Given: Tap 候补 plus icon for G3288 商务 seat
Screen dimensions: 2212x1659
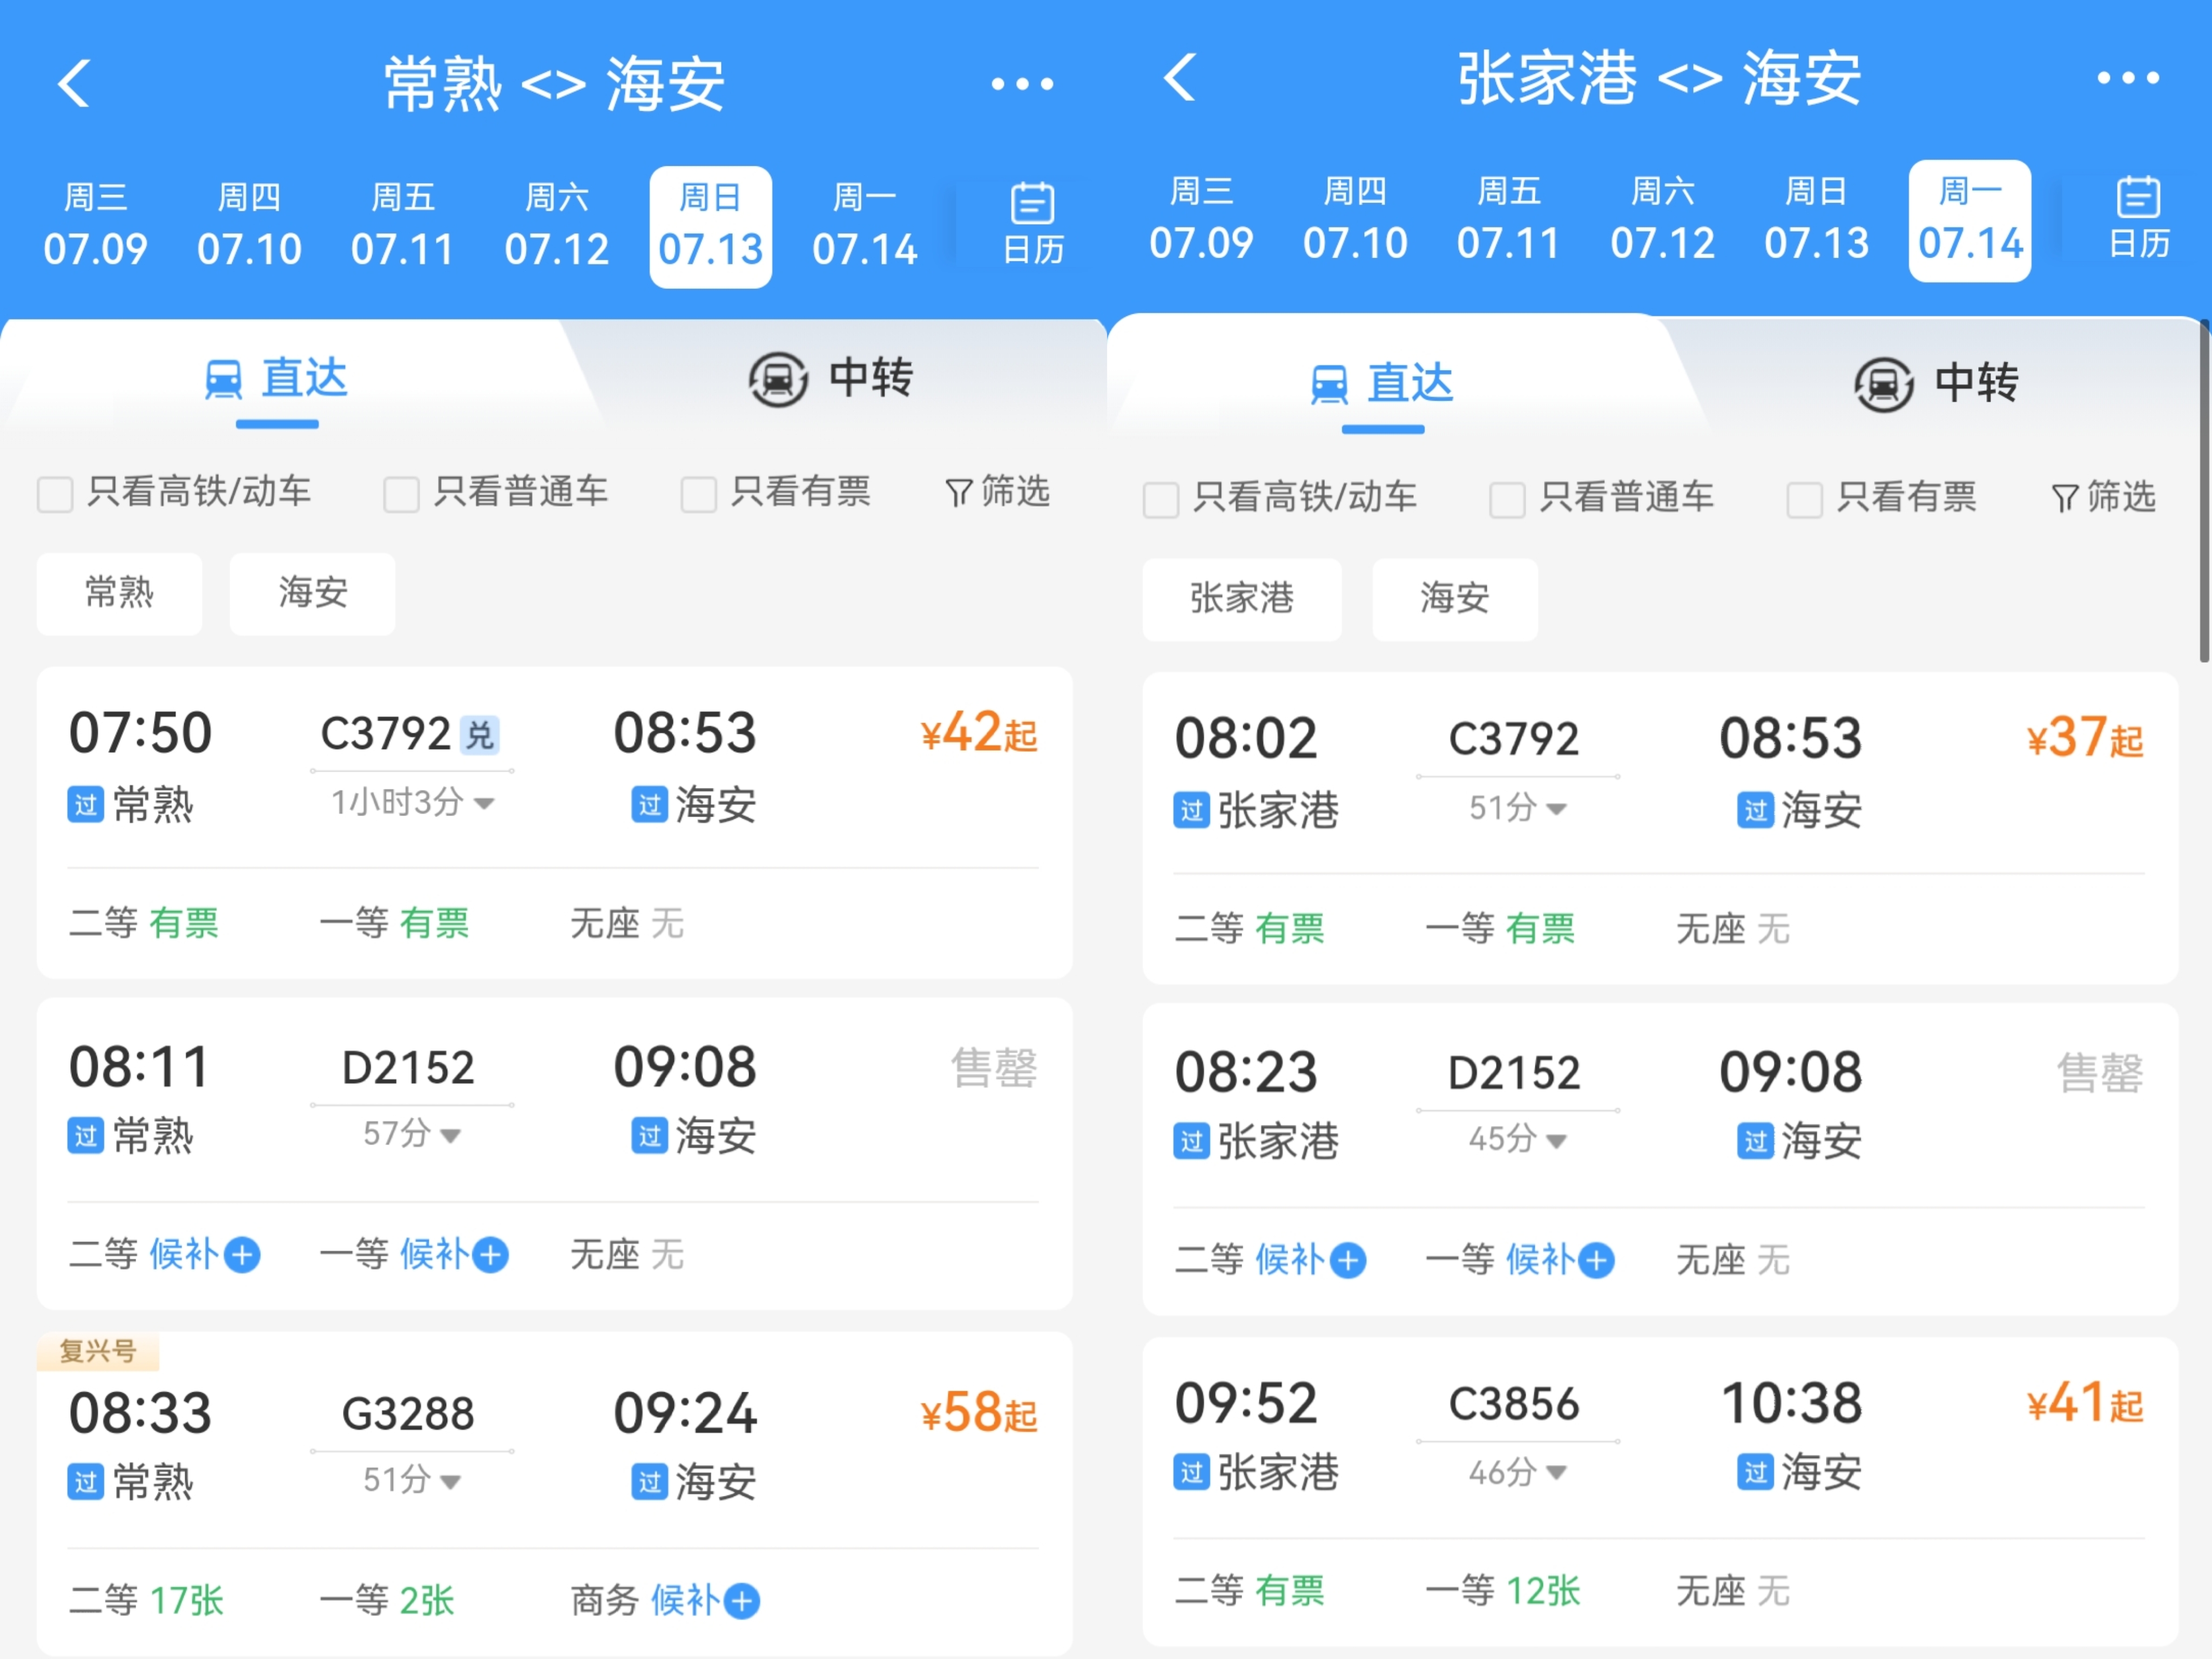Looking at the screenshot, I should tap(742, 1601).
